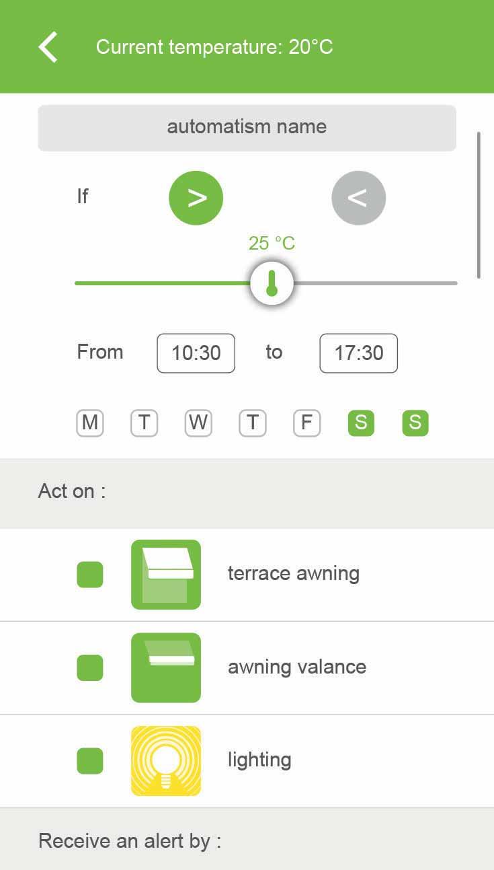Uncheck the lighting checkbox
494x870 pixels.
click(90, 761)
